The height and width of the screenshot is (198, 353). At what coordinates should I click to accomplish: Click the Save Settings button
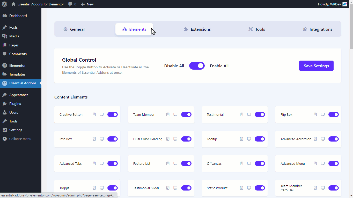316,66
